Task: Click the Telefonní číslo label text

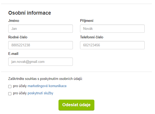Action: [x=92, y=37]
